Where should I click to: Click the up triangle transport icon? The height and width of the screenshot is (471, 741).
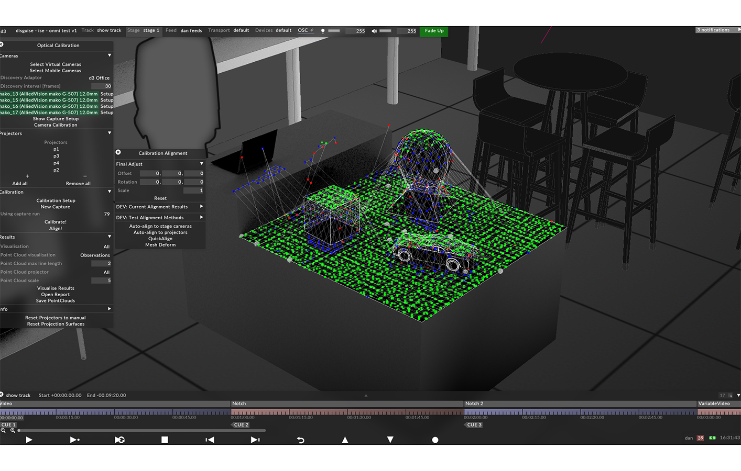[x=345, y=440]
